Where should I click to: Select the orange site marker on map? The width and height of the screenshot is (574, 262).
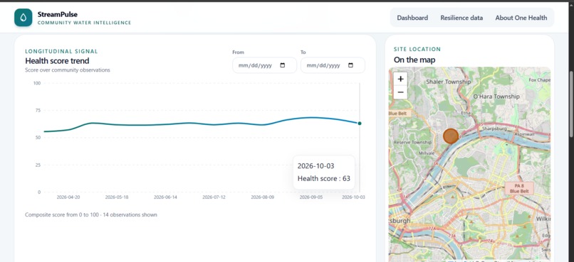451,136
